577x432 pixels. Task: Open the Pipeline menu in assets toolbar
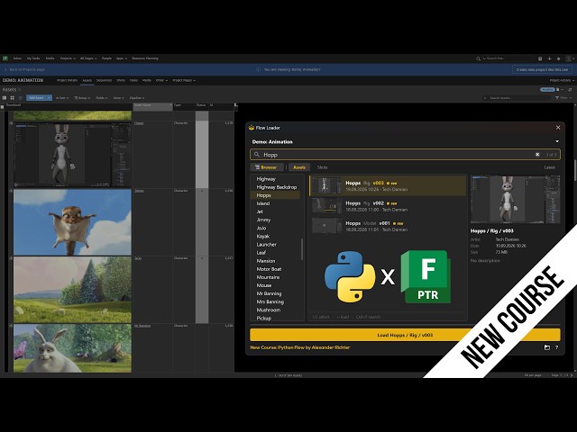click(136, 98)
